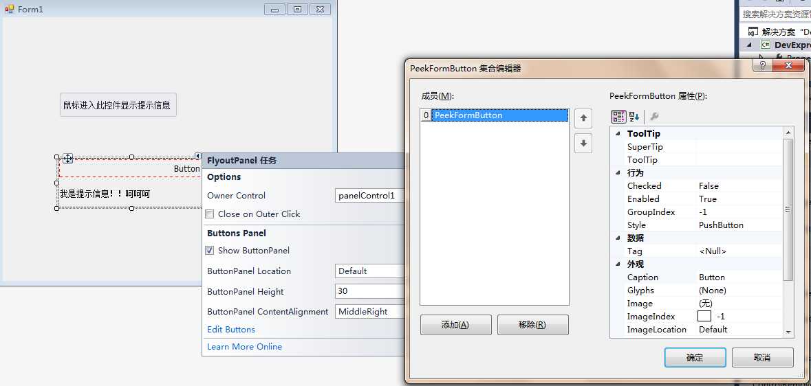The image size is (811, 386).
Task: Click the property grid scroll-down arrow
Action: click(788, 332)
